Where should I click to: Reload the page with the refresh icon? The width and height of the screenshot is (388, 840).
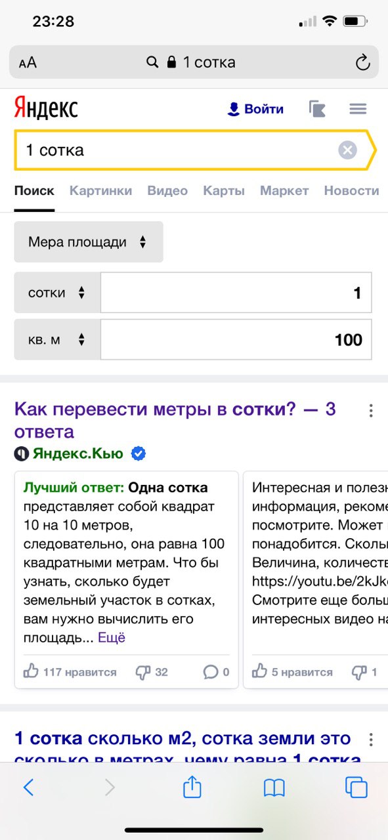pos(362,62)
